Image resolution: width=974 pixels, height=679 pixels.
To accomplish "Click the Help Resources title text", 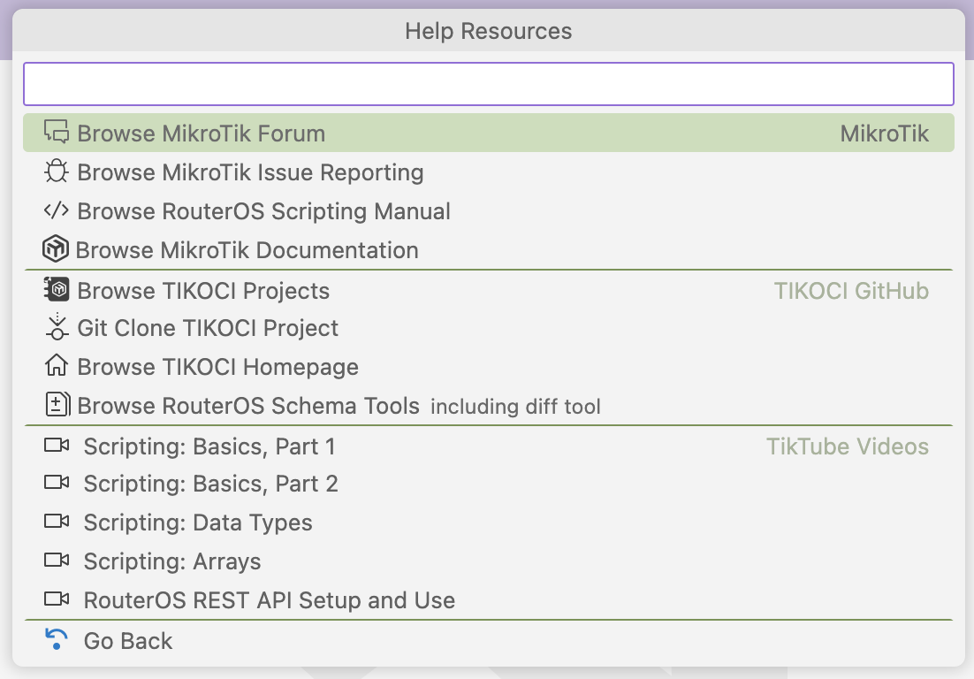I will click(488, 31).
